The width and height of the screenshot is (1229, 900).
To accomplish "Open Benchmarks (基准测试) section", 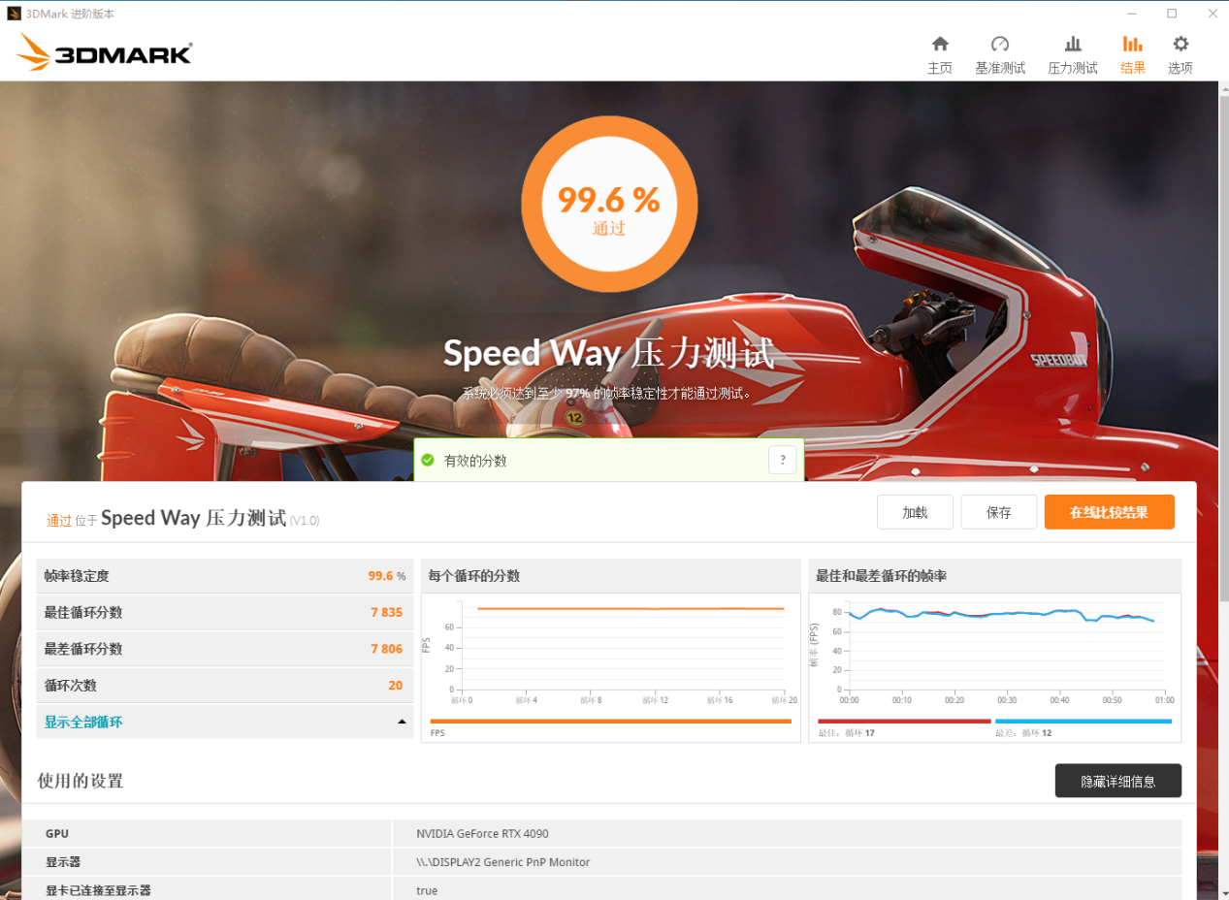I will coord(1000,55).
